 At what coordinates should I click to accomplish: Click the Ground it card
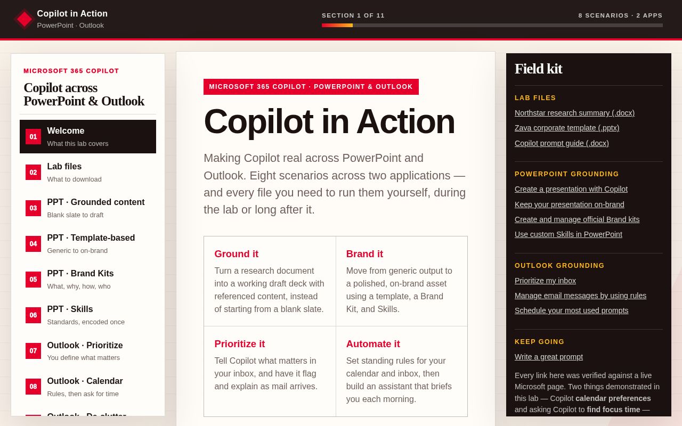270,281
